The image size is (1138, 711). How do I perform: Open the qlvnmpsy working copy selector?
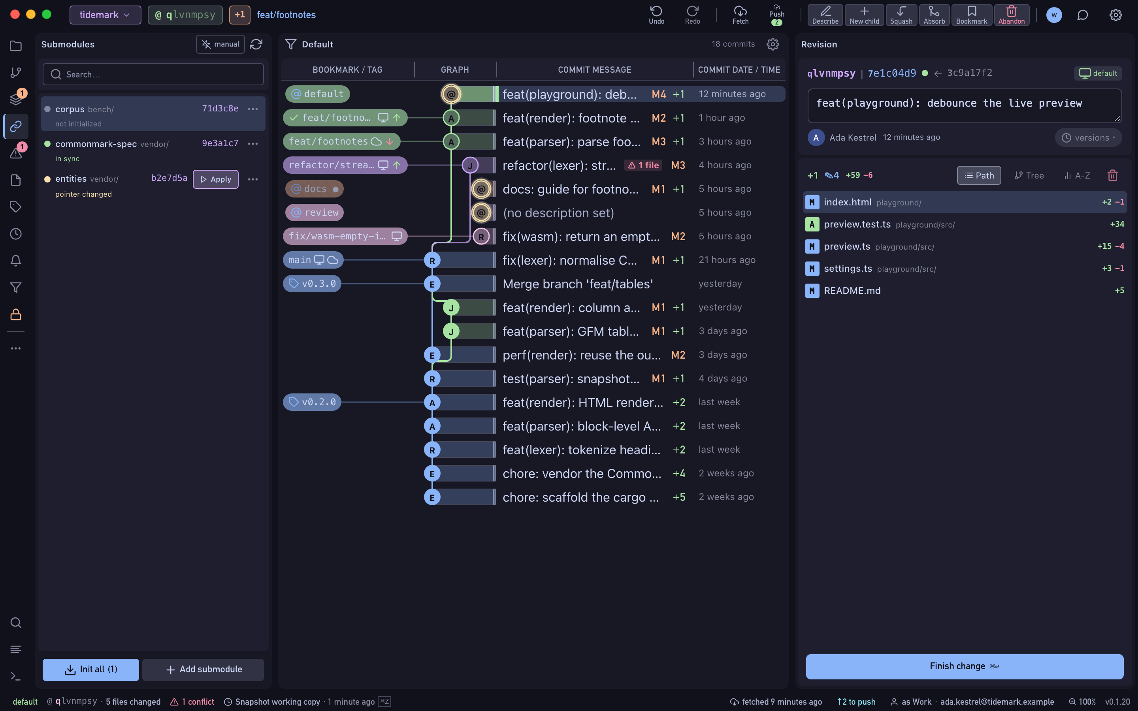[x=185, y=15]
